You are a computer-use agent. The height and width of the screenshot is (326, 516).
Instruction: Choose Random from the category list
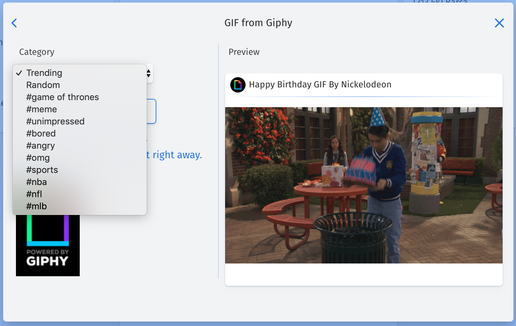pos(79,85)
